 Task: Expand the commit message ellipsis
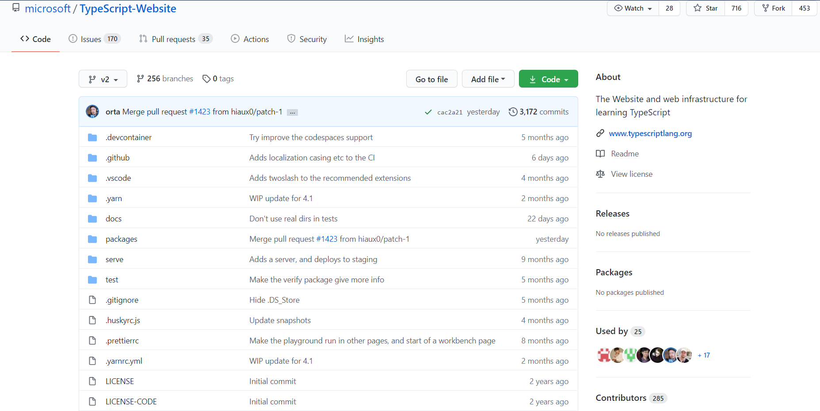292,112
